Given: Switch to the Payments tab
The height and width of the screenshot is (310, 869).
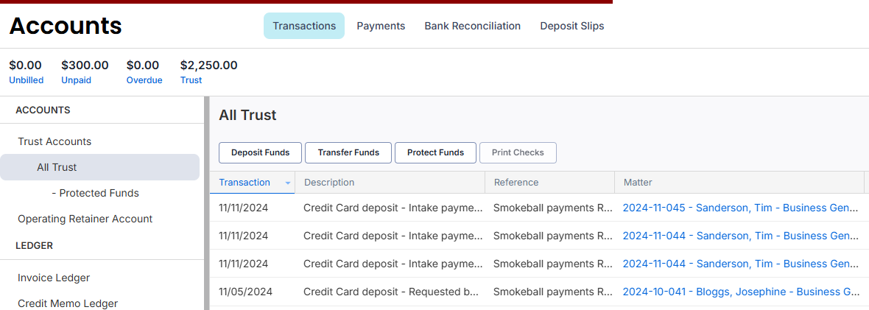Looking at the screenshot, I should pyautogui.click(x=381, y=26).
